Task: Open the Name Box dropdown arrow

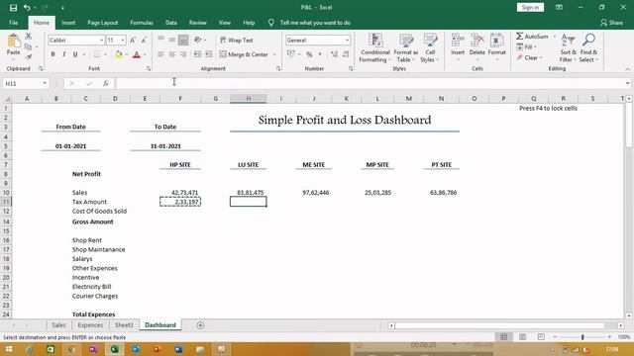Action: (x=45, y=83)
